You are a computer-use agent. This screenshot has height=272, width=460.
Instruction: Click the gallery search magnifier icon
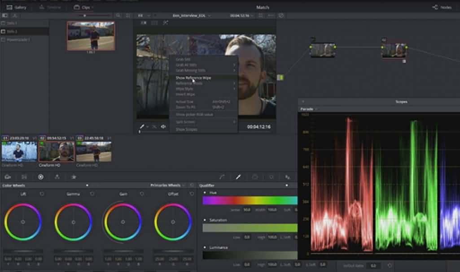click(x=118, y=15)
